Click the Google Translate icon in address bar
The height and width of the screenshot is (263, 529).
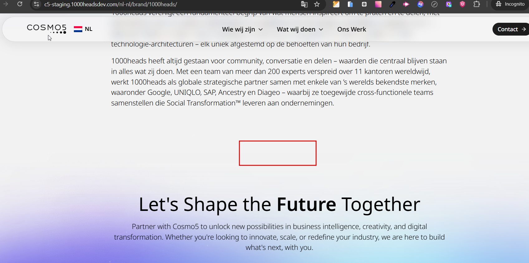(304, 4)
